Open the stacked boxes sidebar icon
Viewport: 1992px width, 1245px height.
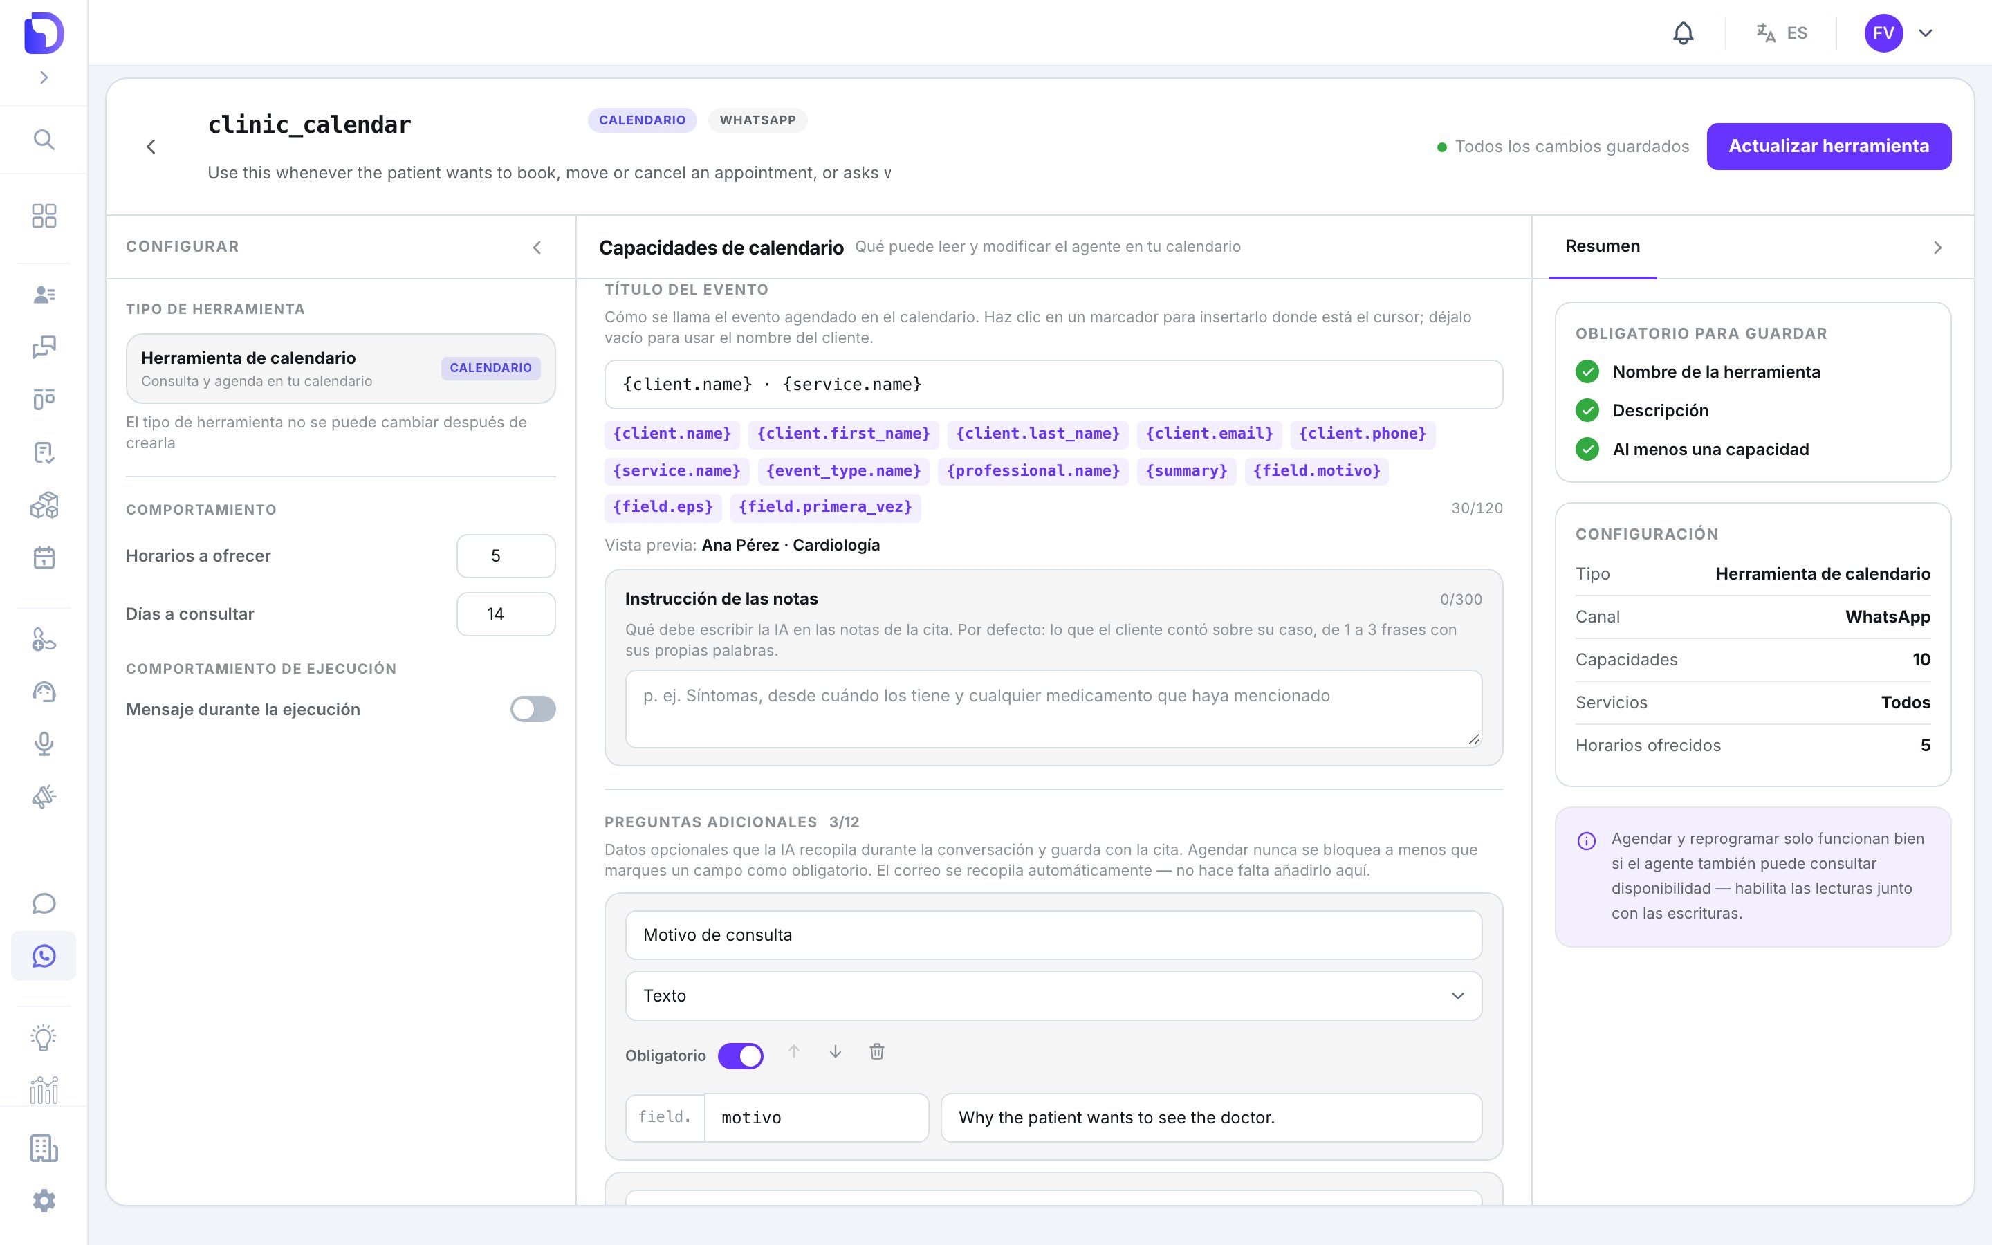(44, 505)
